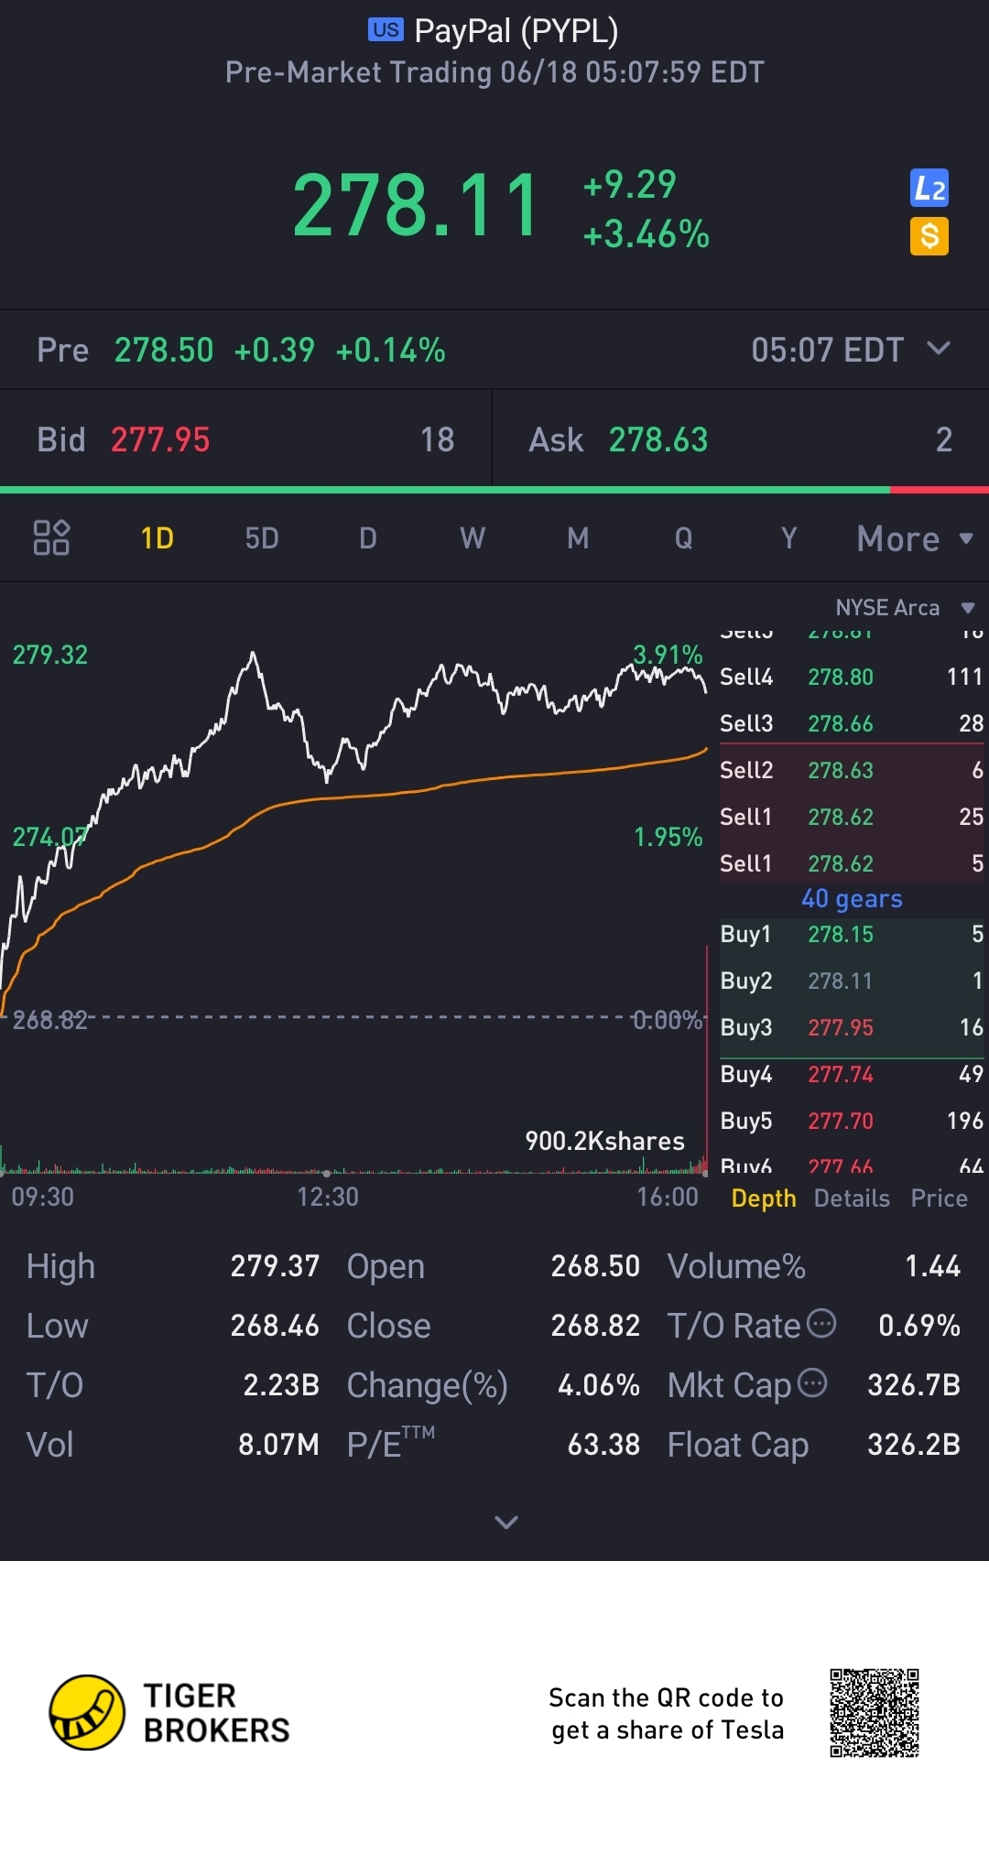The image size is (989, 1865).
Task: Switch to the 5D chart timeframe
Action: (x=262, y=538)
